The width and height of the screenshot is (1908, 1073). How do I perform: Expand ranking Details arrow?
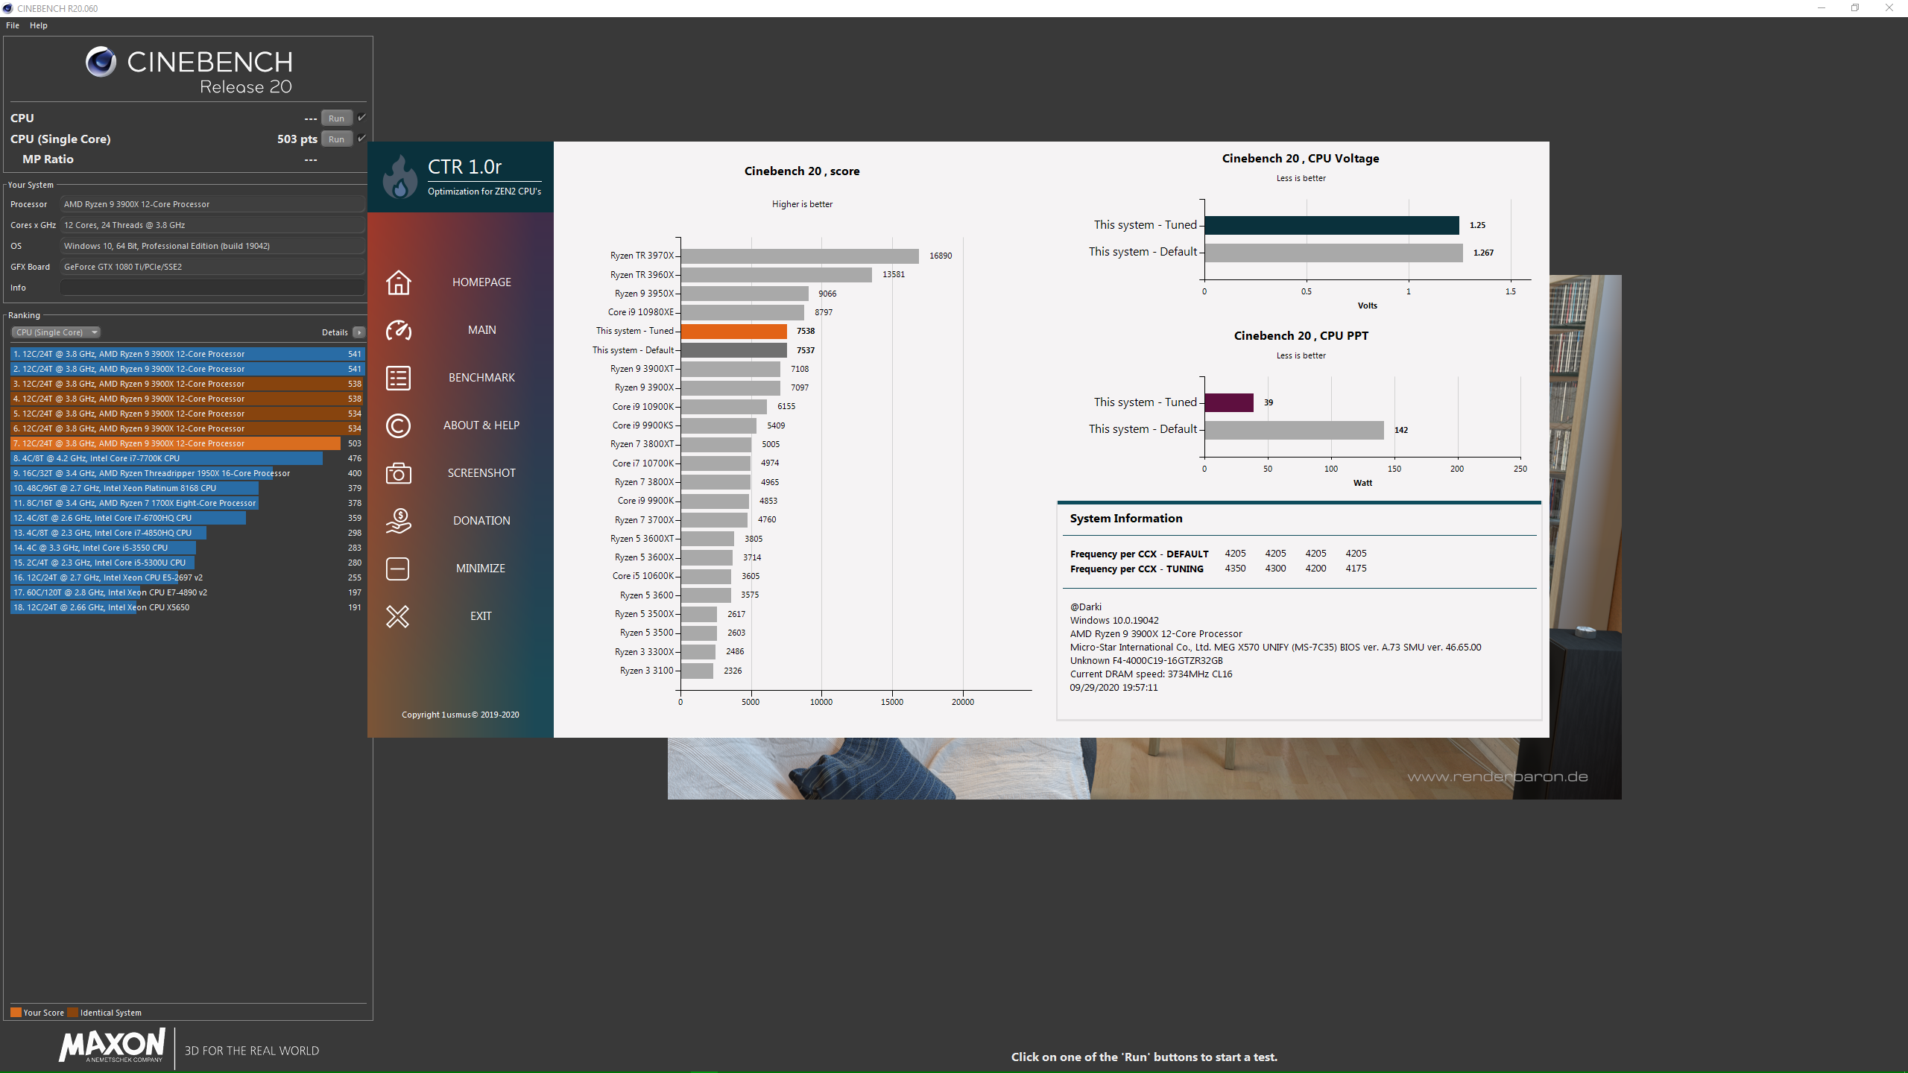pos(359,332)
